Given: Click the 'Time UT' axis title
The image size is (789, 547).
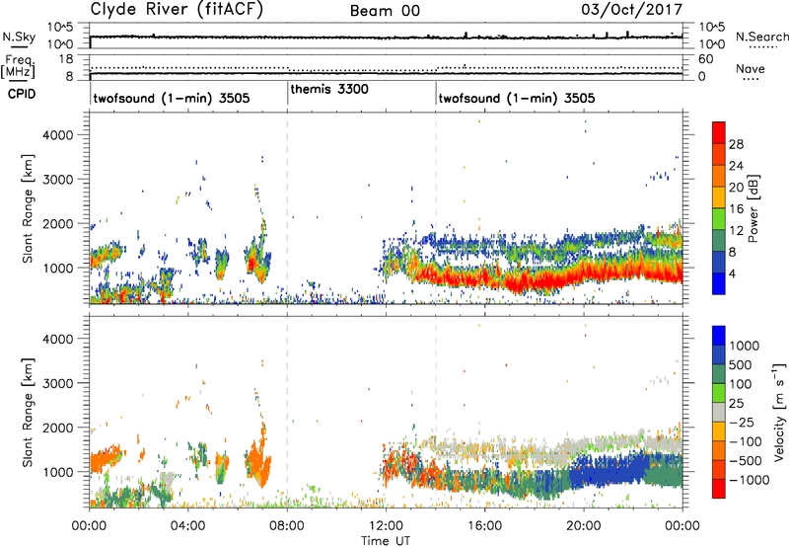Looking at the screenshot, I should click(386, 541).
